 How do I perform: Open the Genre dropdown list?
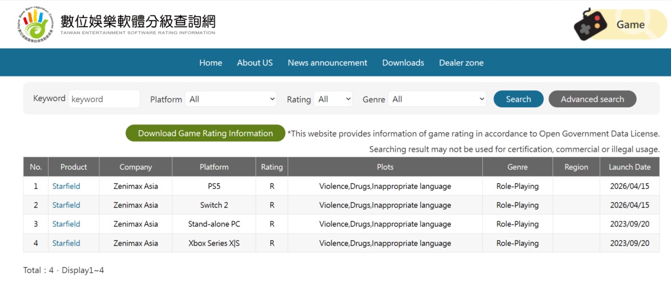click(437, 99)
